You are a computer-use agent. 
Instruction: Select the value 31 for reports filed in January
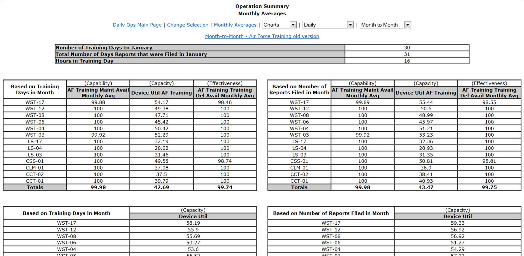[407, 54]
